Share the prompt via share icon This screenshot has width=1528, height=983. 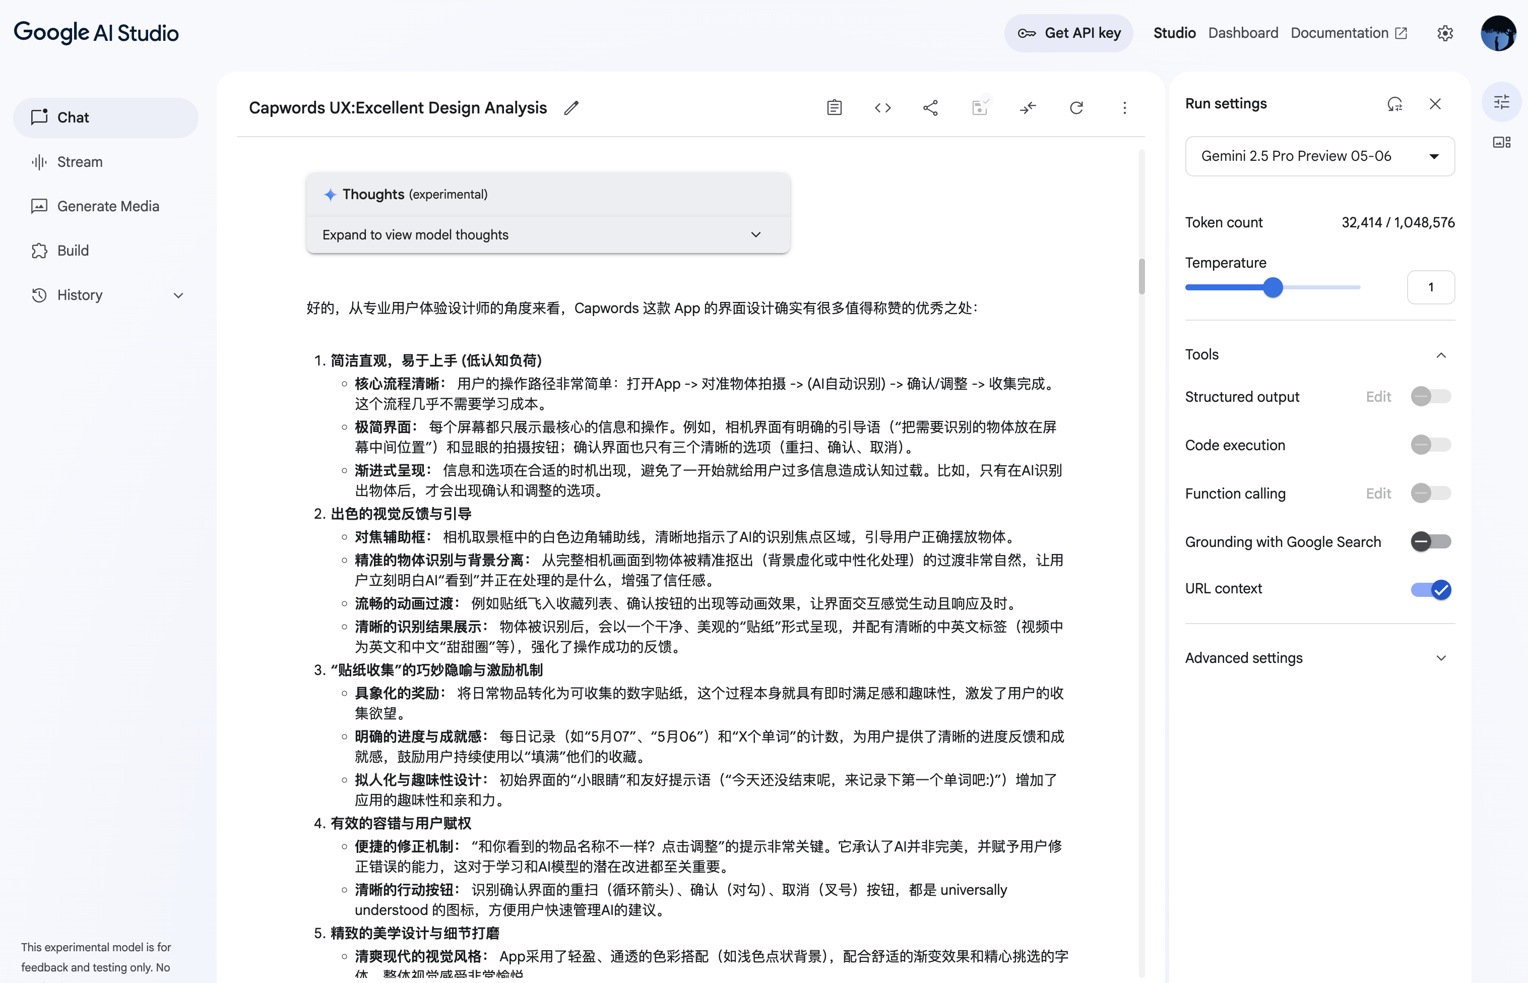coord(930,108)
